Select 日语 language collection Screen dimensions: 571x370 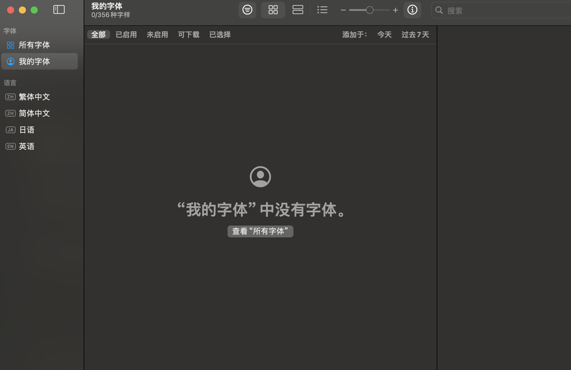pyautogui.click(x=27, y=130)
